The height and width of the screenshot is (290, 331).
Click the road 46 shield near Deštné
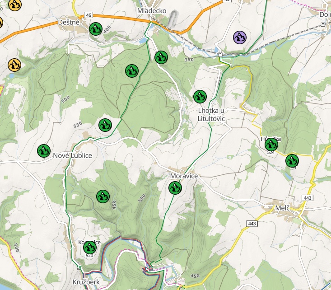[x=88, y=15]
